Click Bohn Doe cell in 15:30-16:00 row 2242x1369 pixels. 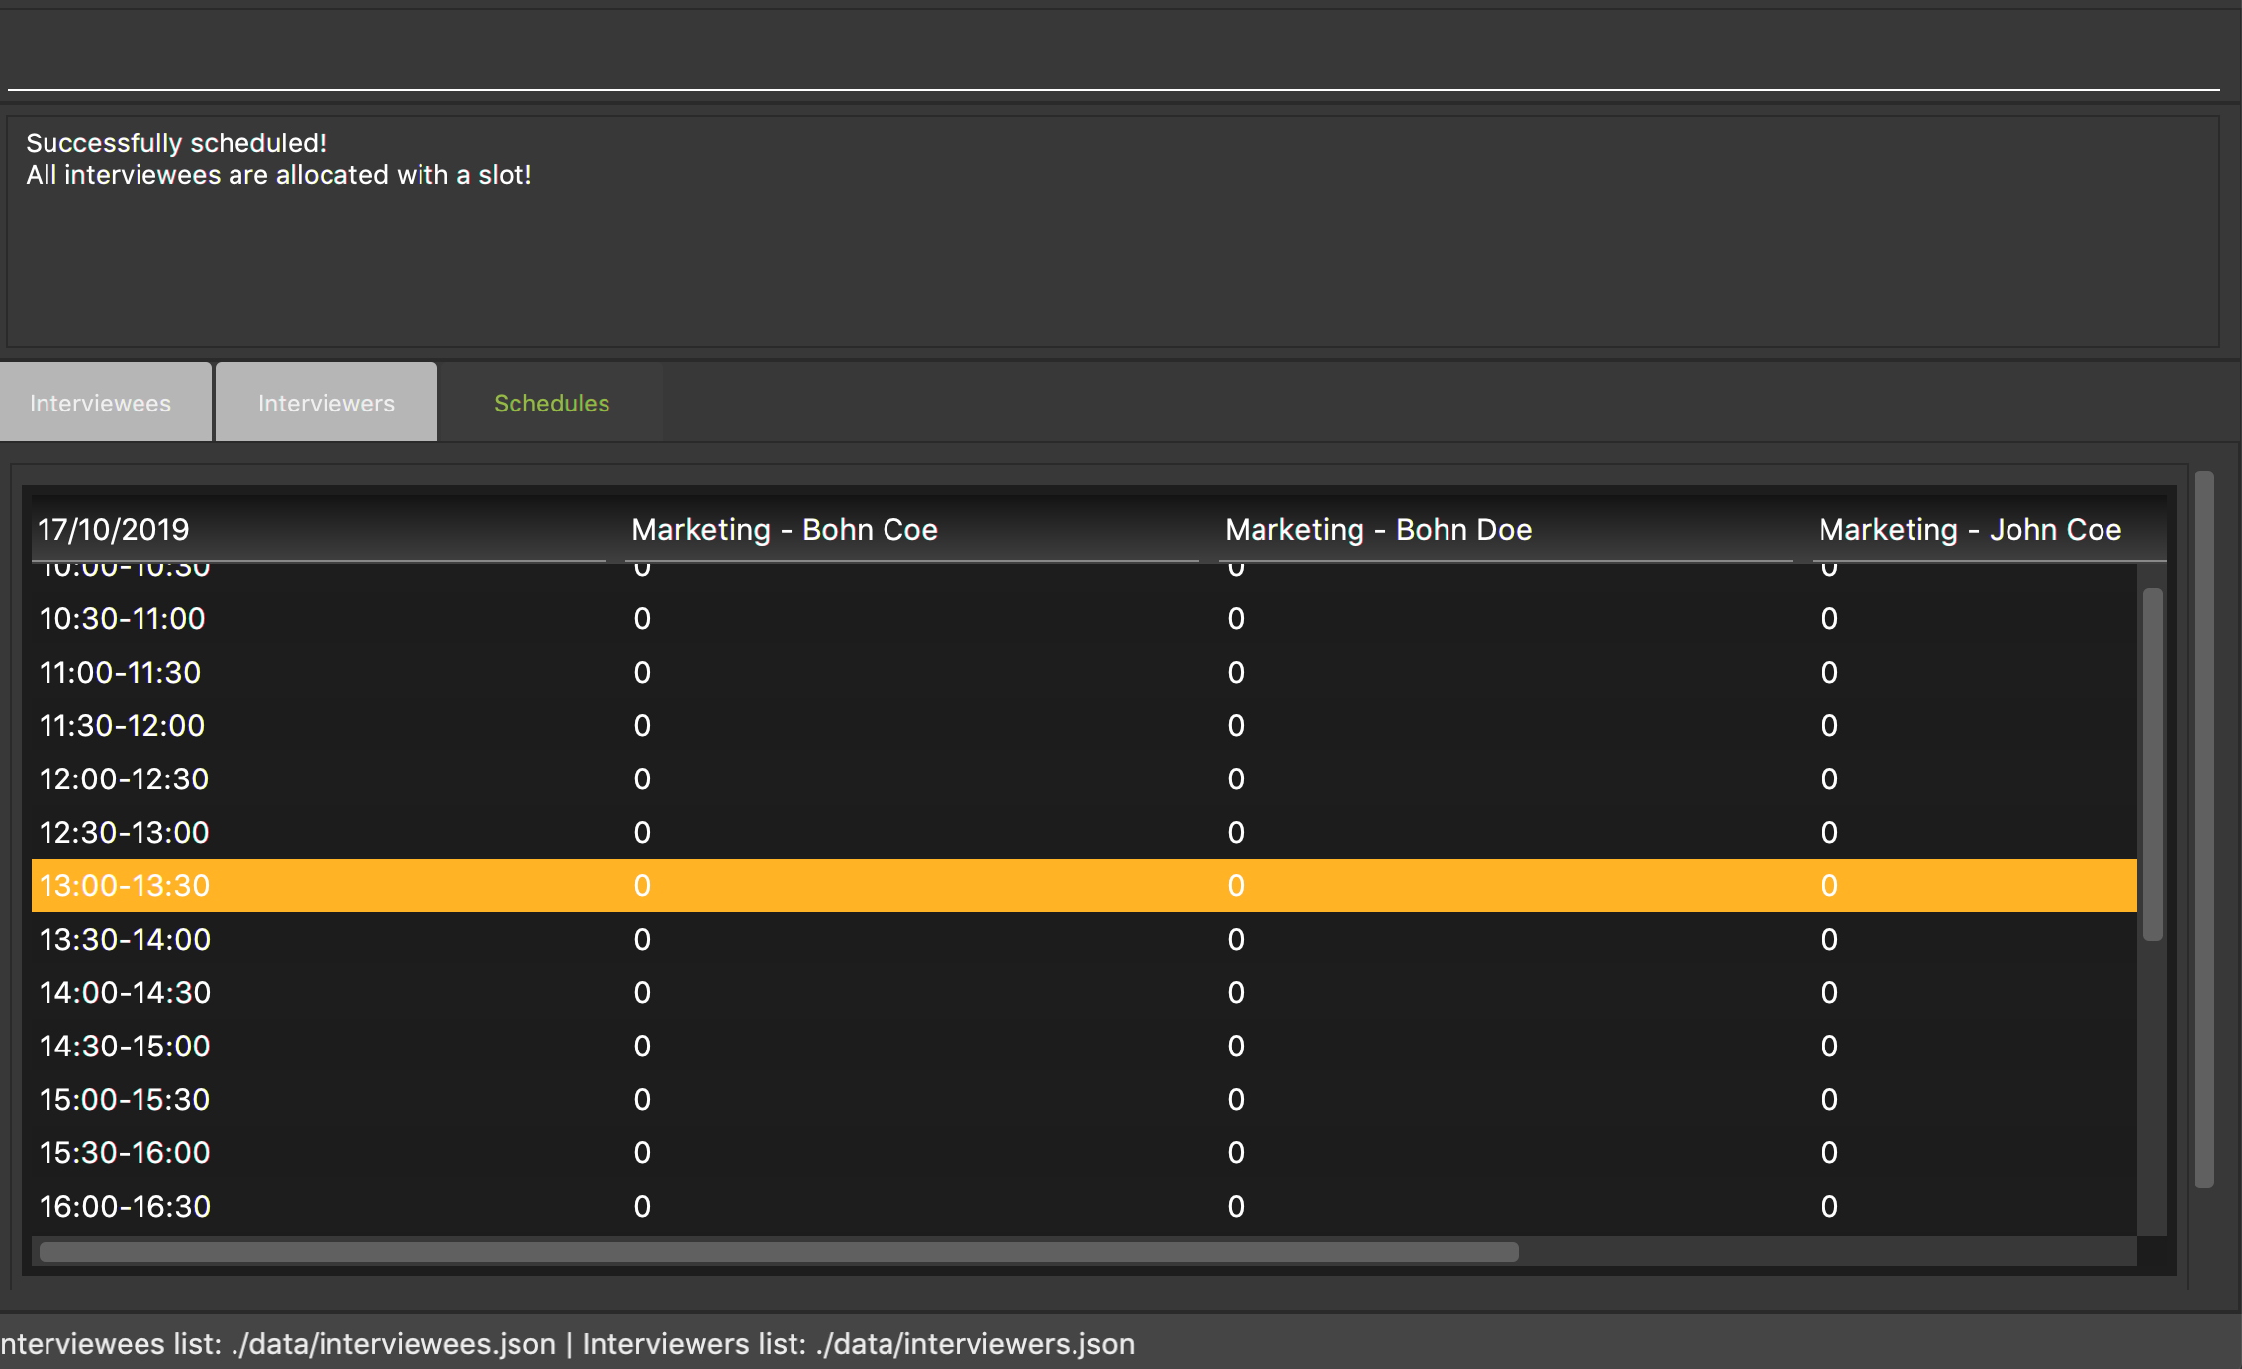[x=1236, y=1153]
